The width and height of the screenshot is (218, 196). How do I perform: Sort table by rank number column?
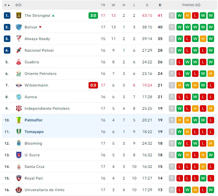click(x=7, y=5)
